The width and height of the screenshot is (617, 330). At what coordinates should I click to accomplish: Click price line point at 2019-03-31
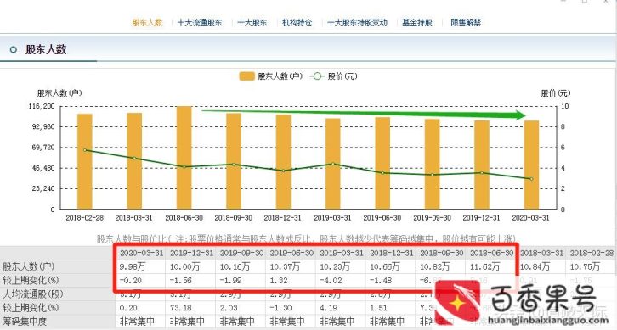coord(333,164)
